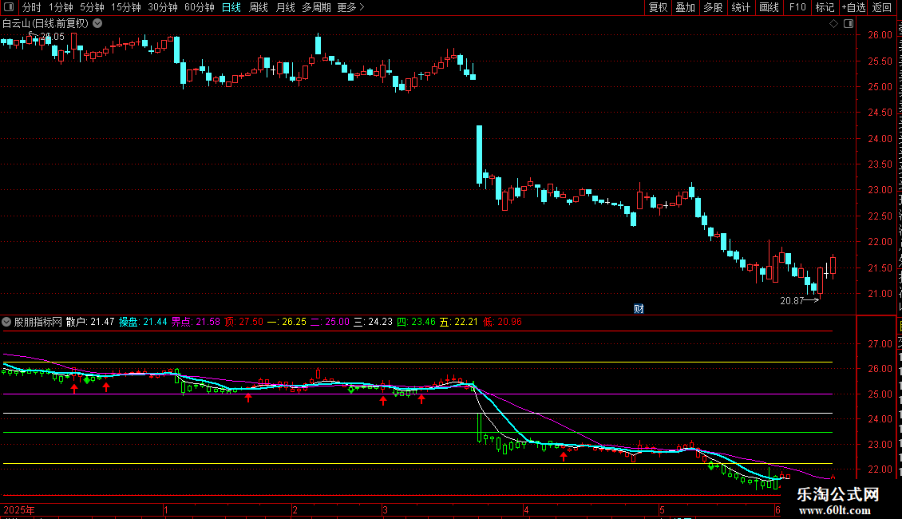Click the 20.87 low price label

792,301
